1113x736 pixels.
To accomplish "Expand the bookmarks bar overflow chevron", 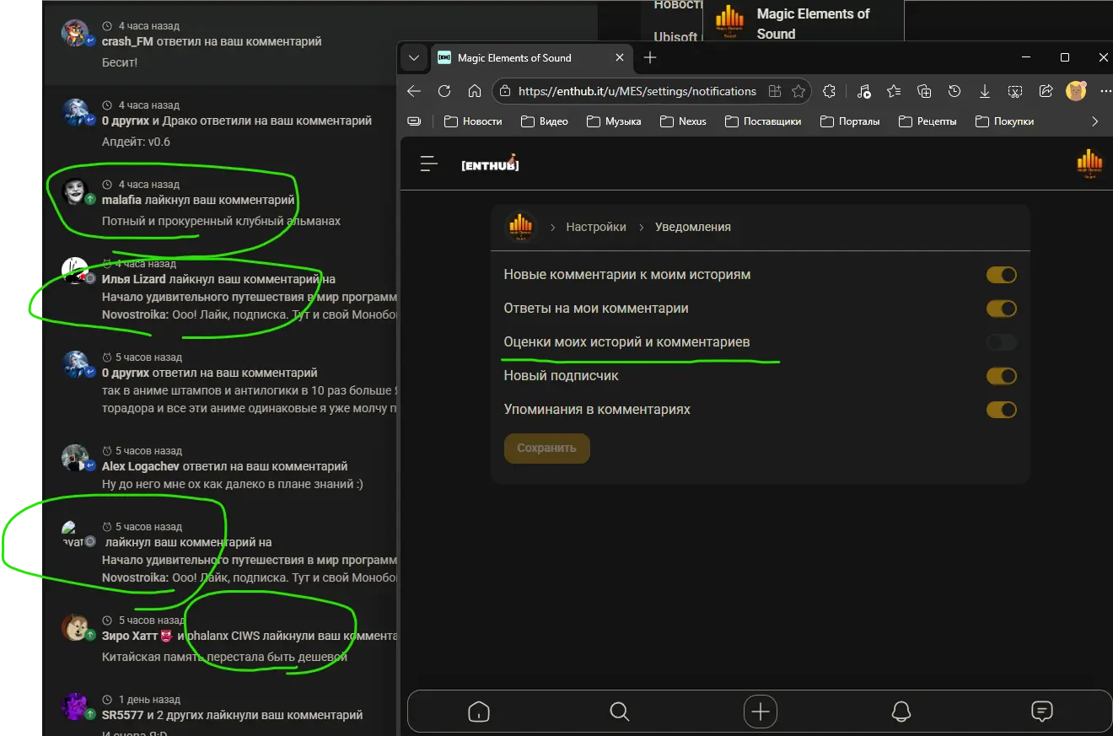I will click(1094, 121).
